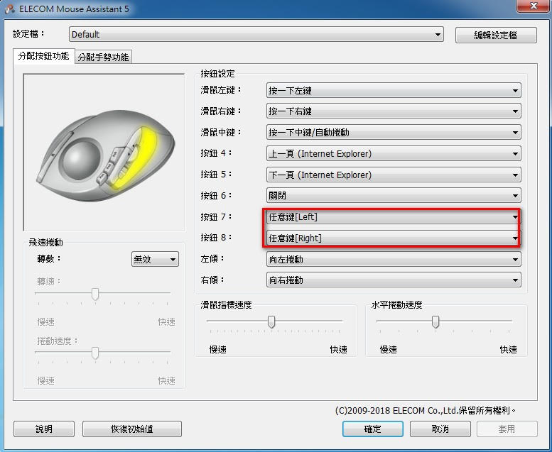
Task: Open the 右傾 dropdown showing 向右捲動
Action: pyautogui.click(x=394, y=280)
